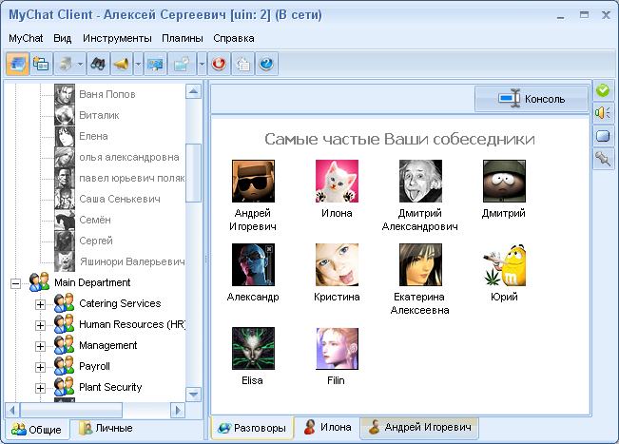This screenshot has height=444, width=619.
Task: Click the bulletin board monitor icon
Action: click(155, 64)
